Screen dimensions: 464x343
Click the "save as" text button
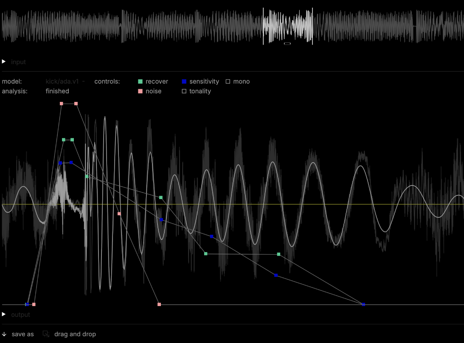point(22,334)
